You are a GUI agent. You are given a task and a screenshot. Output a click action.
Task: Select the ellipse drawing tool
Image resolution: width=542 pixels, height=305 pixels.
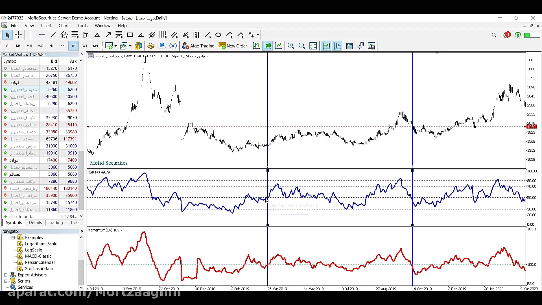[x=218, y=35]
